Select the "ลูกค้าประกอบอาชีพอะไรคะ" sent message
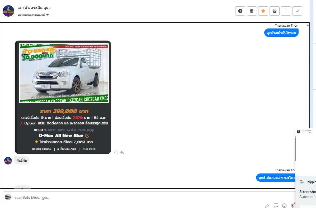Screen dimensions: 316x208 (276, 178)
